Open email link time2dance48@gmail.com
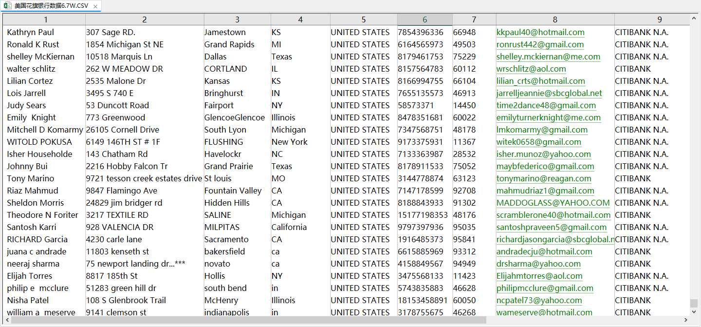The image size is (701, 327). [x=546, y=105]
